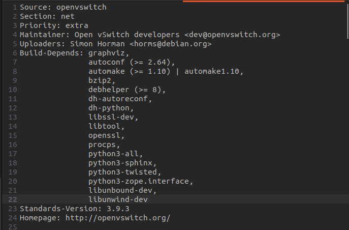Image resolution: width=349 pixels, height=230 pixels.
Task: Click the libssl-dev dependency entry
Action: click(x=113, y=117)
